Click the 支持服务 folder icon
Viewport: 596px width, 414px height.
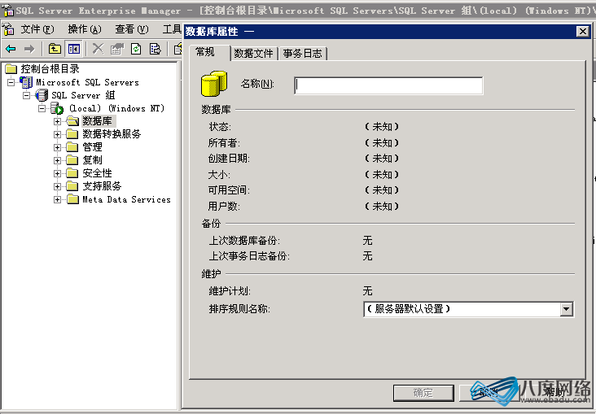pyautogui.click(x=72, y=186)
